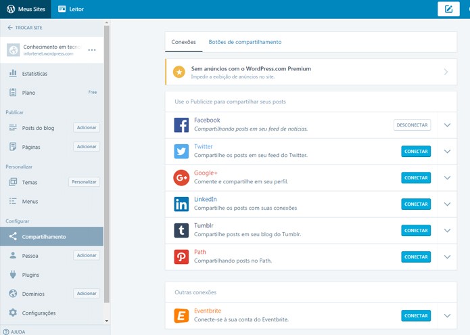The height and width of the screenshot is (335, 470).
Task: Click the Path logo icon
Action: click(x=181, y=257)
